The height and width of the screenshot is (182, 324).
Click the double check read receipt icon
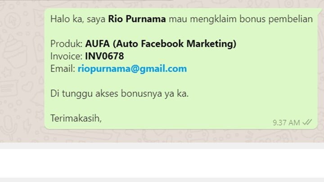coord(307,122)
